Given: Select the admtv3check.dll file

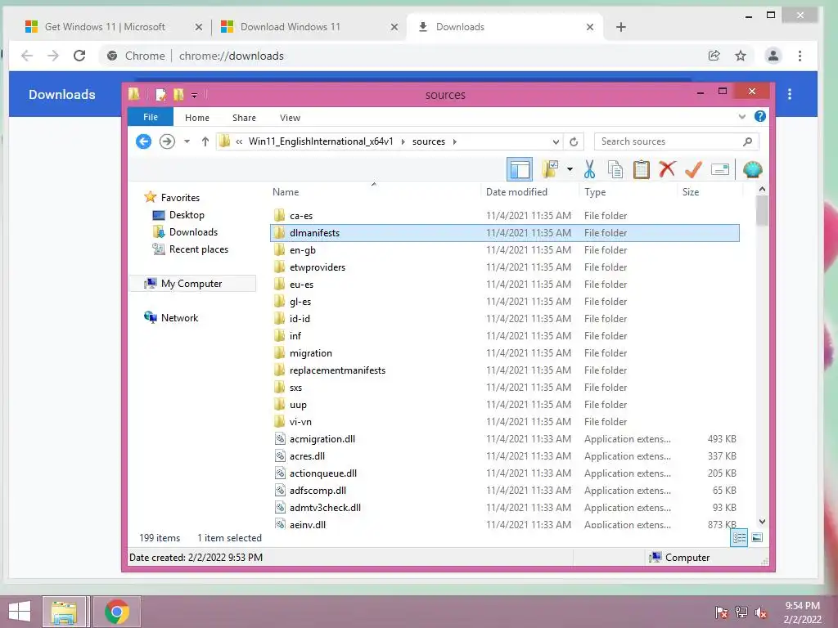Looking at the screenshot, I should (505, 507).
